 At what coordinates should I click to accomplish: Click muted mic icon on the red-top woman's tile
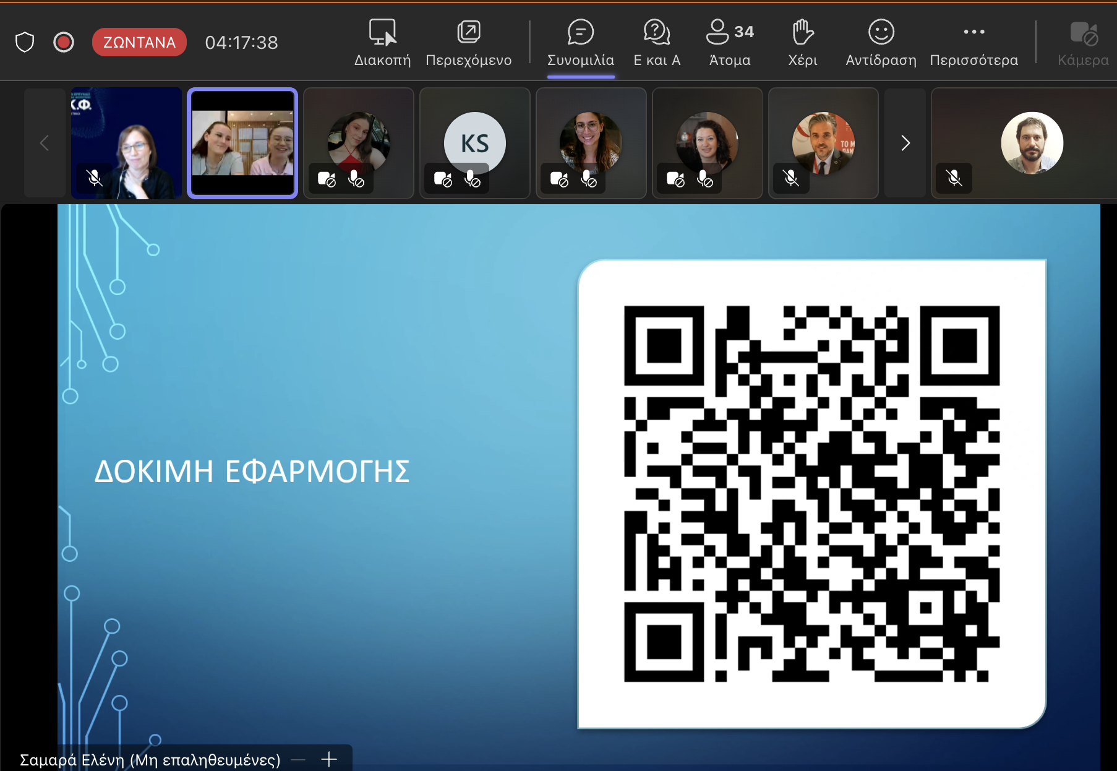pos(356,179)
